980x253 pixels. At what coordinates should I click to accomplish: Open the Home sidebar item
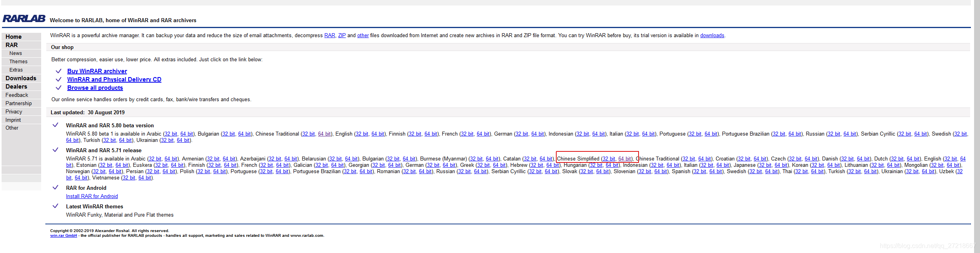tap(13, 37)
